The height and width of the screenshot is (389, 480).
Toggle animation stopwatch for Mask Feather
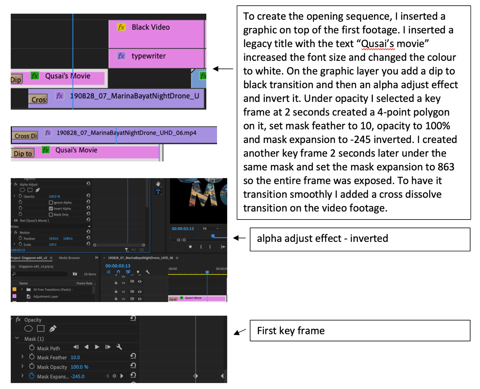32,357
